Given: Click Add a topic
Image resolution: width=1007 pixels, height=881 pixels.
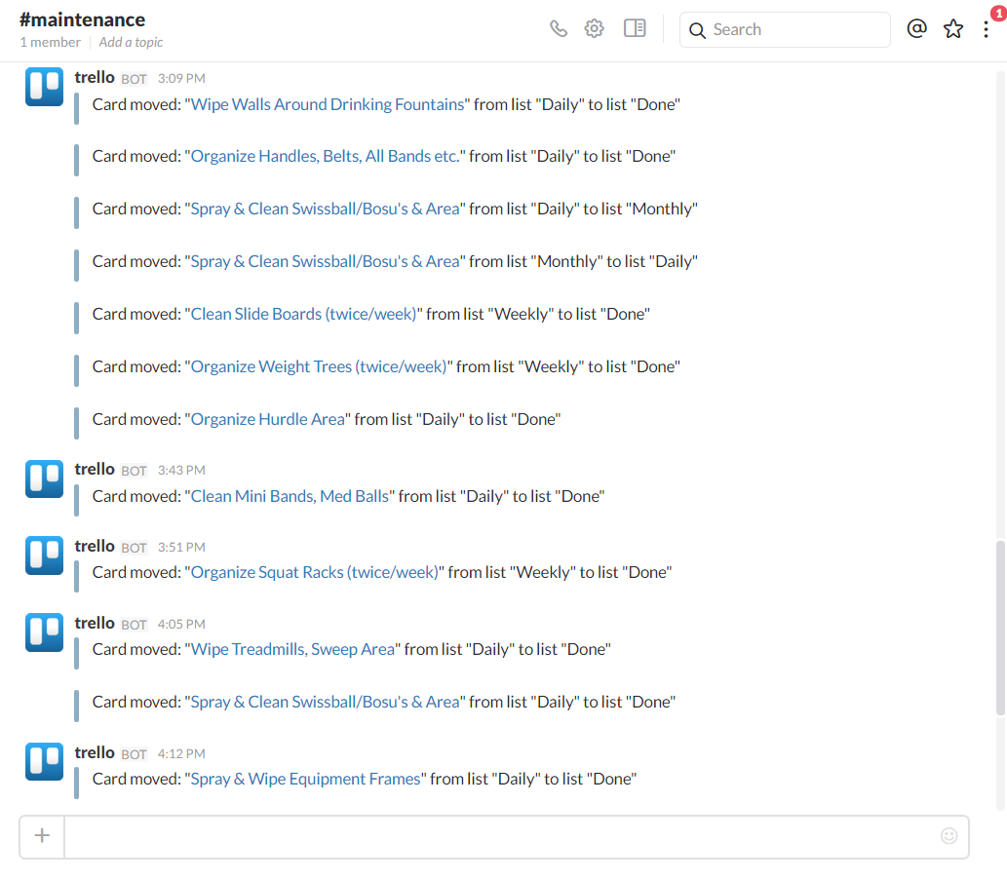Looking at the screenshot, I should click(131, 42).
